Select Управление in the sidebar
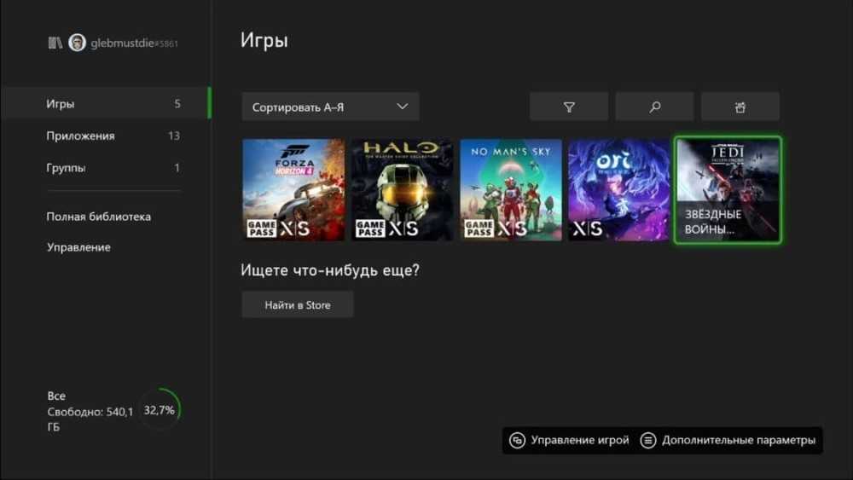The image size is (853, 480). click(78, 247)
